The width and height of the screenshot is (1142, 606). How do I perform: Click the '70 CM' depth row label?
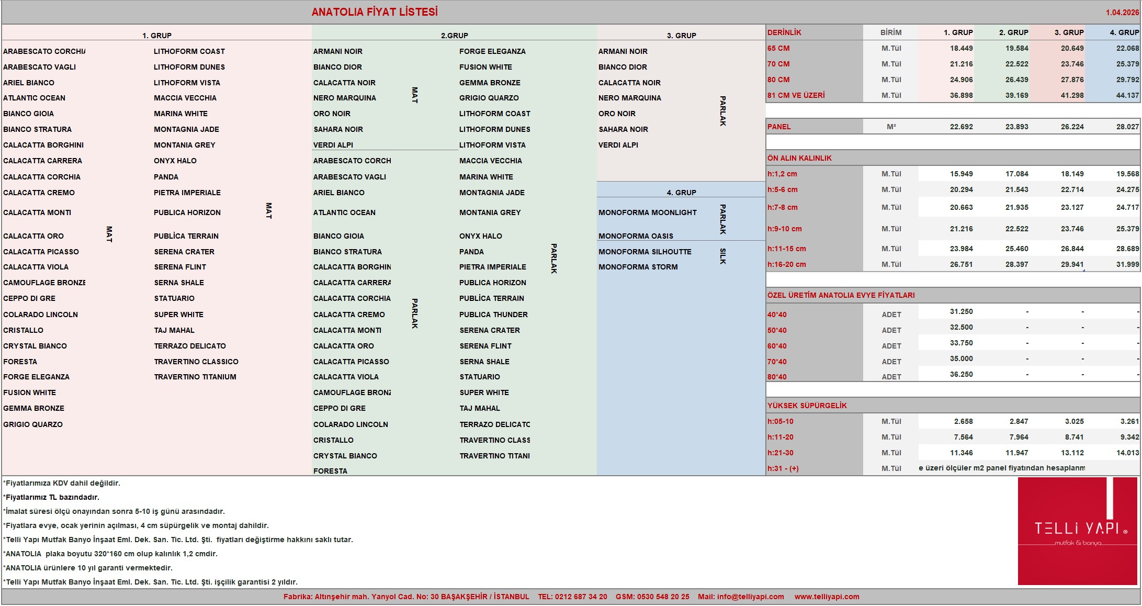[778, 64]
